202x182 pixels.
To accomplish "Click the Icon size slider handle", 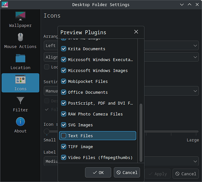I will point(47,131).
